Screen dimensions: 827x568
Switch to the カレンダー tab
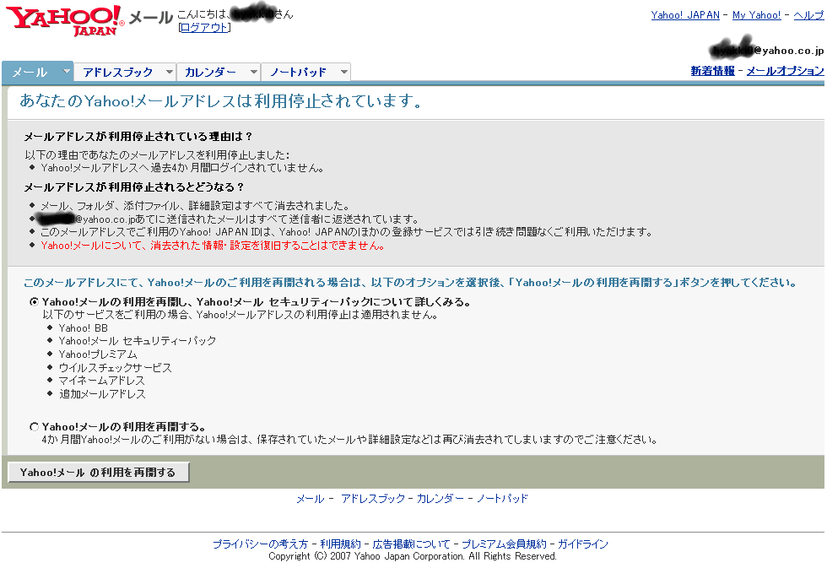[x=210, y=73]
